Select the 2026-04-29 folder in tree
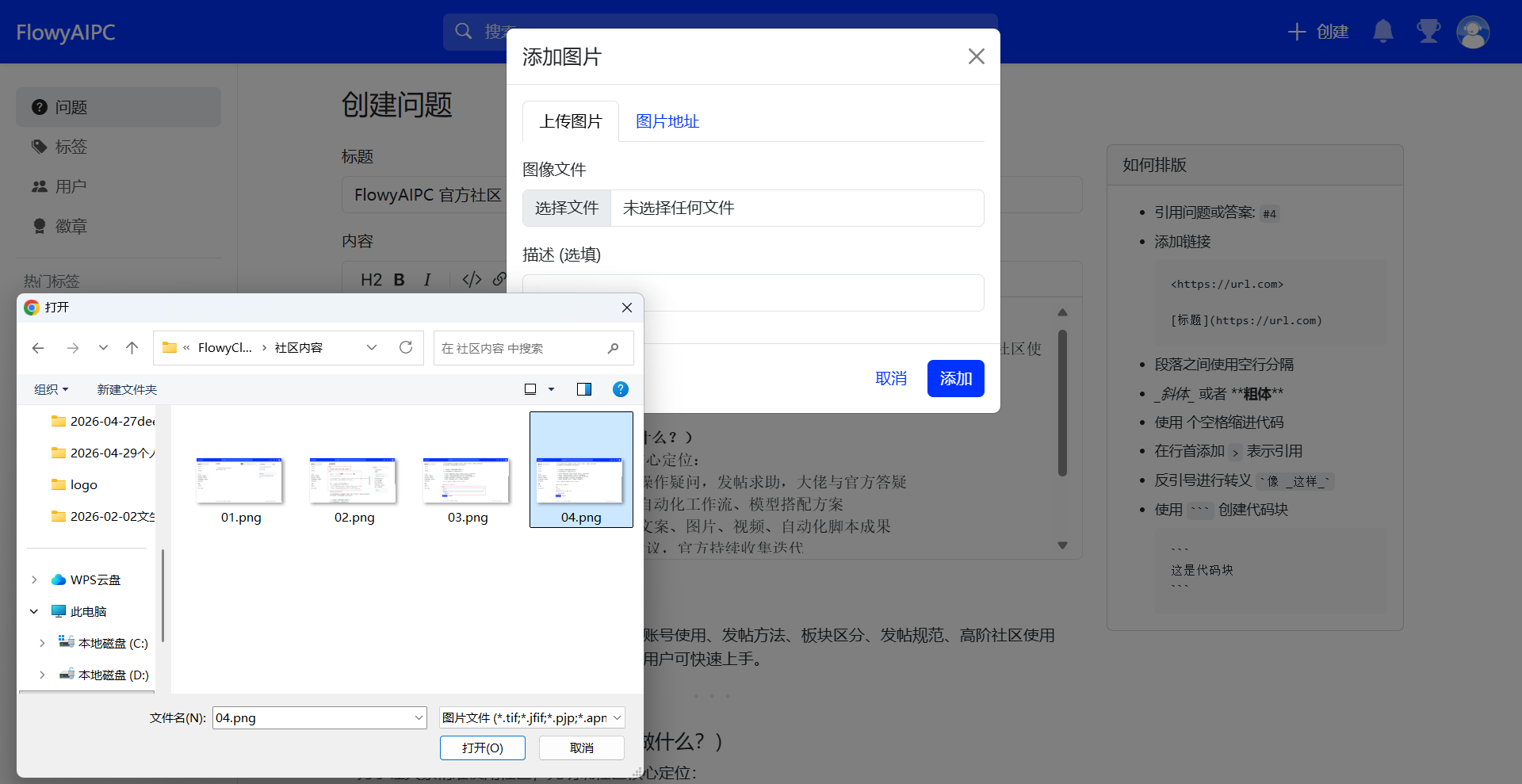This screenshot has width=1522, height=784. (x=103, y=453)
